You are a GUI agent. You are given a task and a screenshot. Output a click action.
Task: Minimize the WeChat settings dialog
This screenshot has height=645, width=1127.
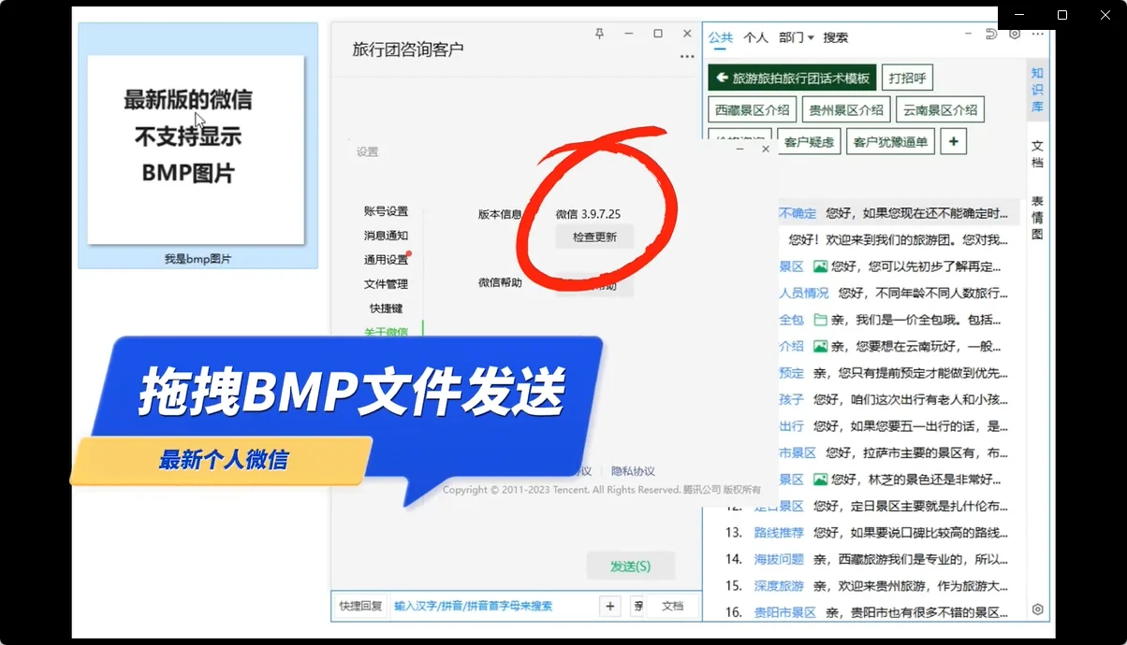pyautogui.click(x=740, y=149)
